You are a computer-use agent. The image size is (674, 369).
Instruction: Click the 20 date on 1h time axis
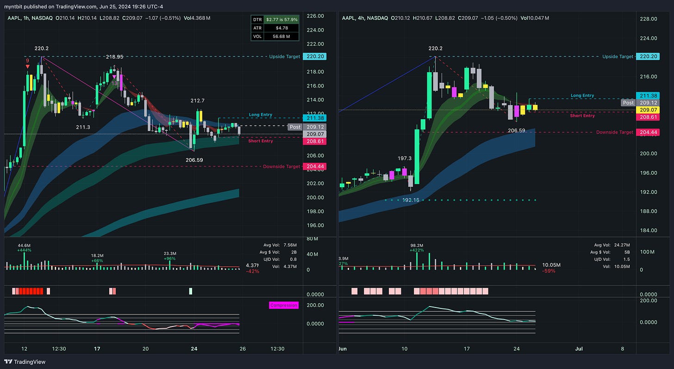(x=145, y=349)
